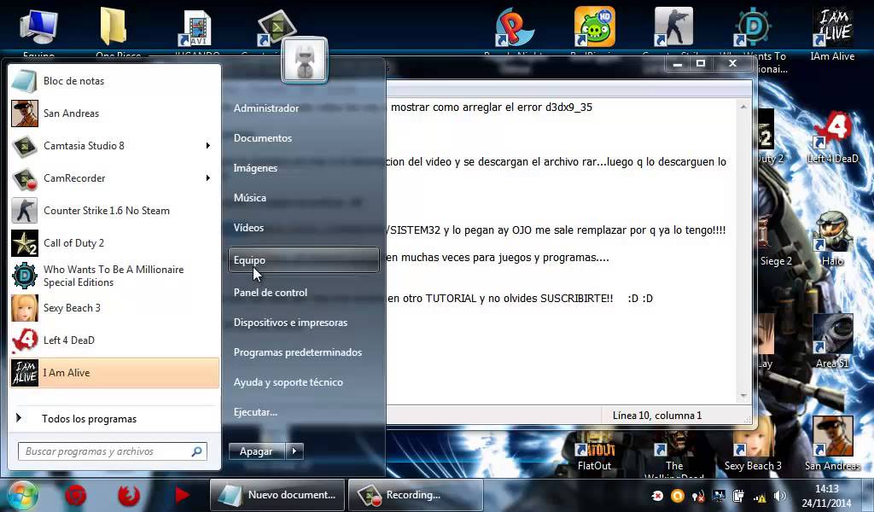This screenshot has height=512, width=874.
Task: Open the Administrador user folder
Action: [266, 108]
